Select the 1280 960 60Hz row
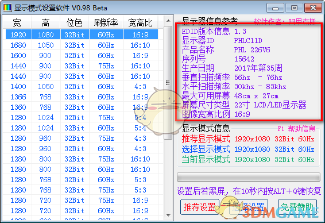 tap(82, 149)
